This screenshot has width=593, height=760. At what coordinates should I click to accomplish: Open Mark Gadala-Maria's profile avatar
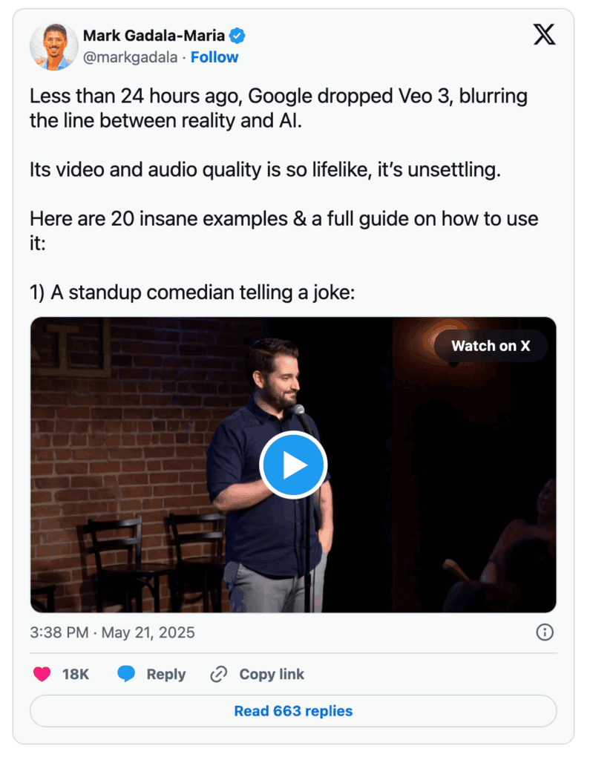[x=53, y=46]
